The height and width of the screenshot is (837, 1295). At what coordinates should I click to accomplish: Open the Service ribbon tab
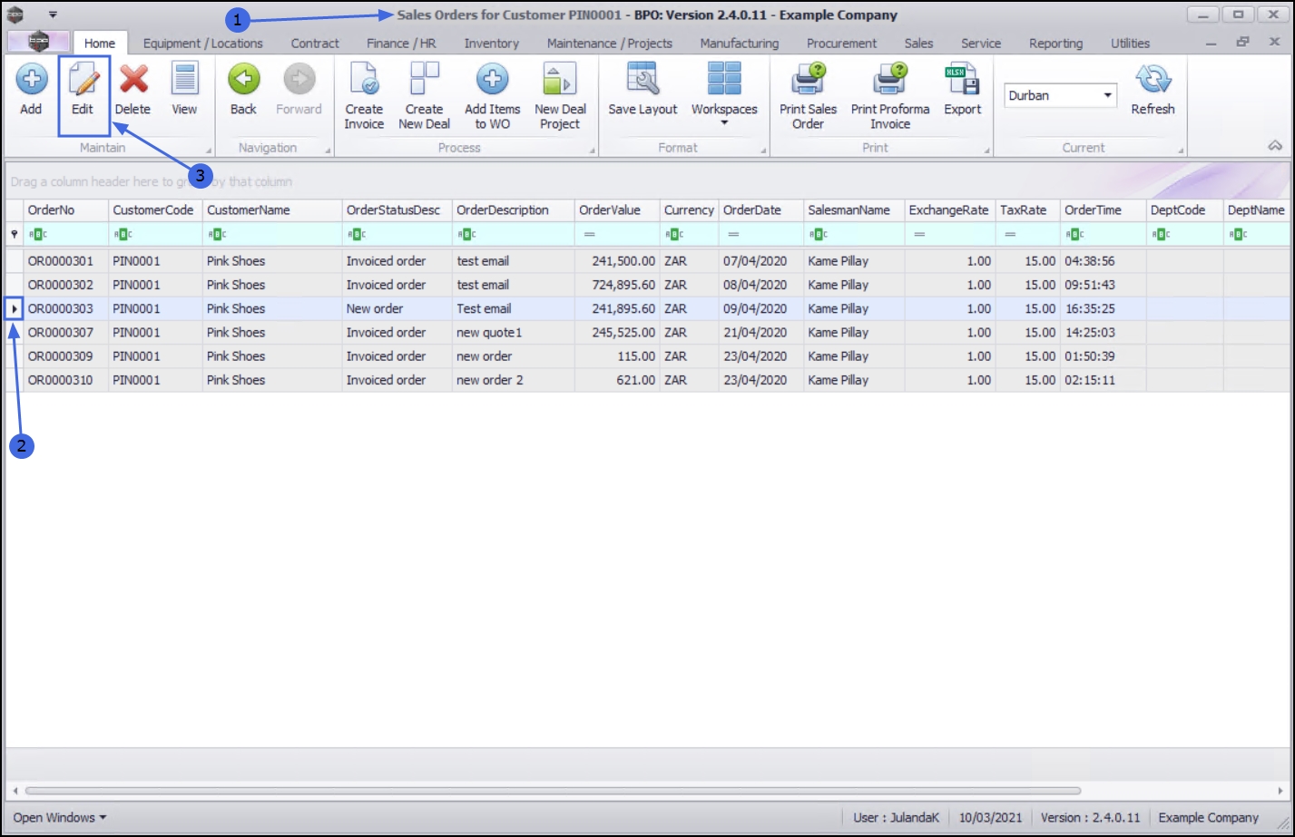coord(981,43)
